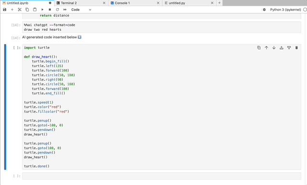Copy the selected cell from the toolbar

tap(27, 10)
